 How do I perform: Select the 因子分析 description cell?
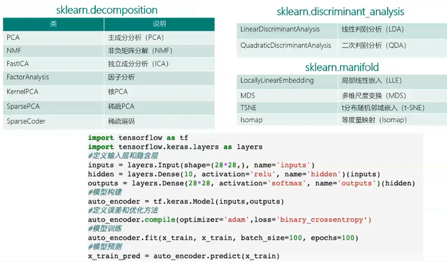tap(159, 77)
